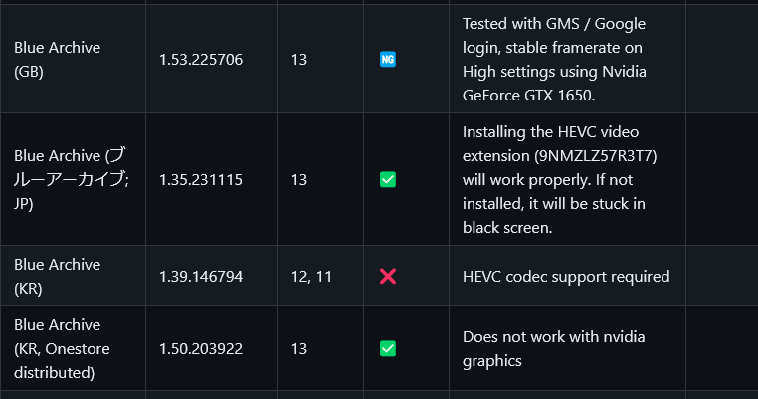Click green checkmark in Blue Archive JP row

click(388, 180)
